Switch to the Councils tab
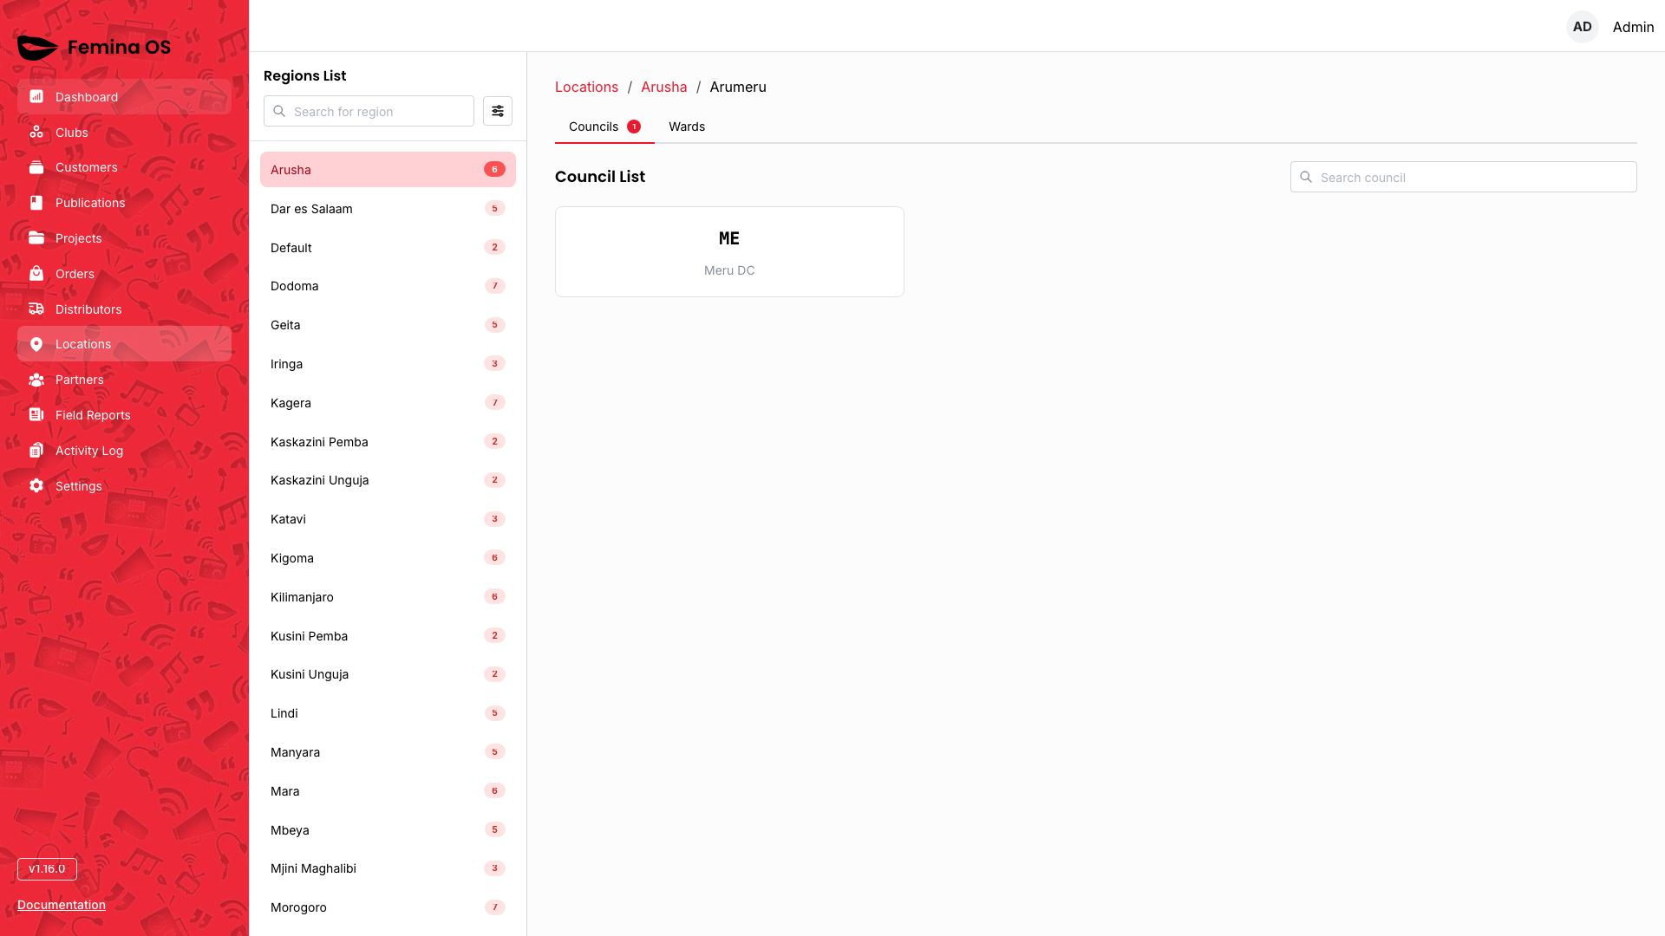The image size is (1665, 936). coord(604,127)
